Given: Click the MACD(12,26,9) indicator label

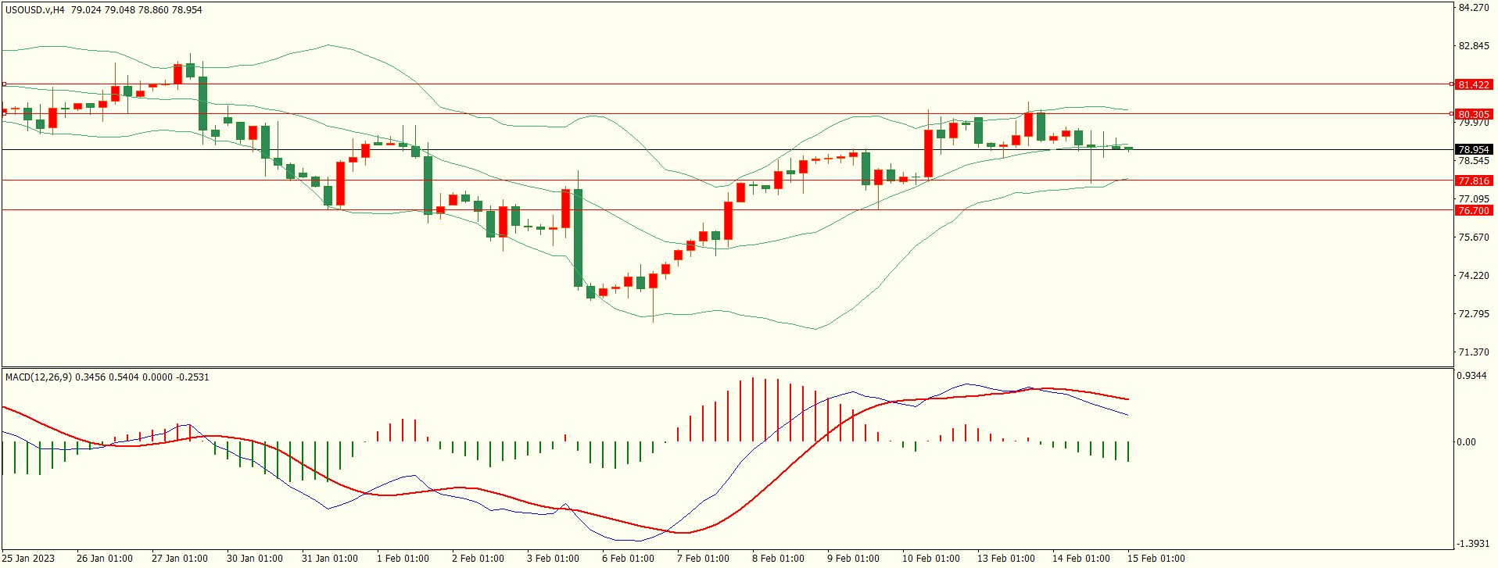Looking at the screenshot, I should (x=38, y=377).
